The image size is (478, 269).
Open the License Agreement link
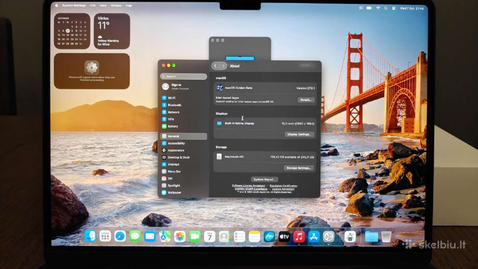coord(283,189)
